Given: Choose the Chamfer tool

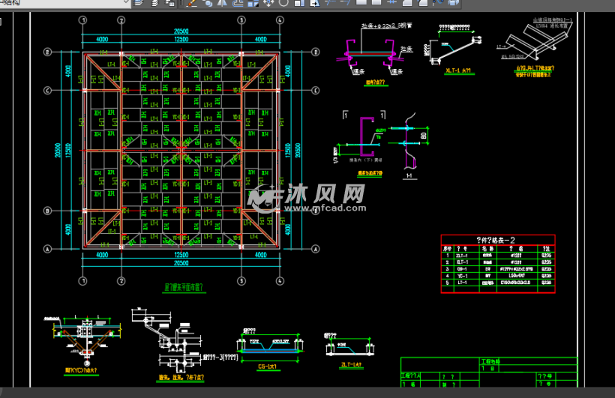Looking at the screenshot, I should tap(409, 3).
